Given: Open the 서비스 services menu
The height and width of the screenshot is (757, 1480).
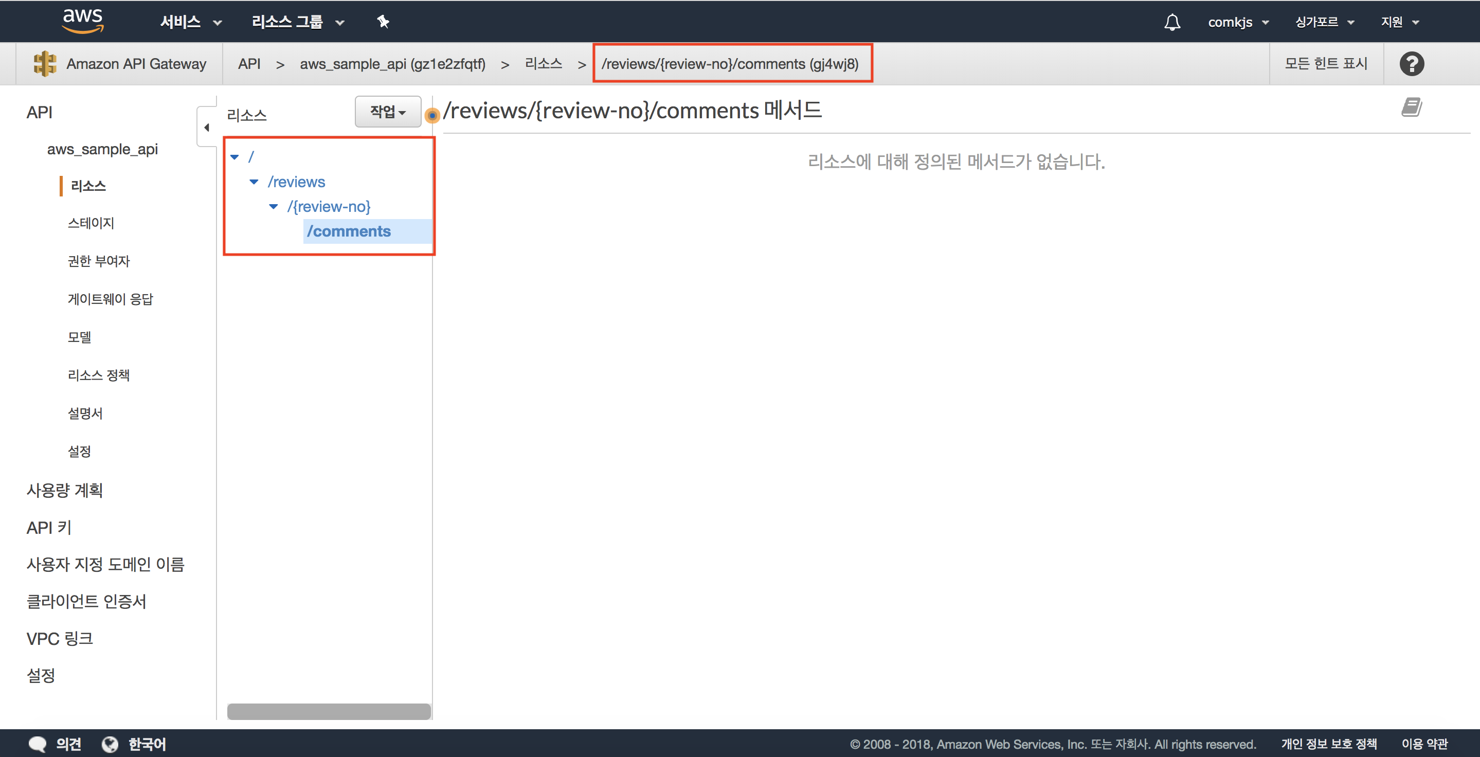Looking at the screenshot, I should (190, 22).
